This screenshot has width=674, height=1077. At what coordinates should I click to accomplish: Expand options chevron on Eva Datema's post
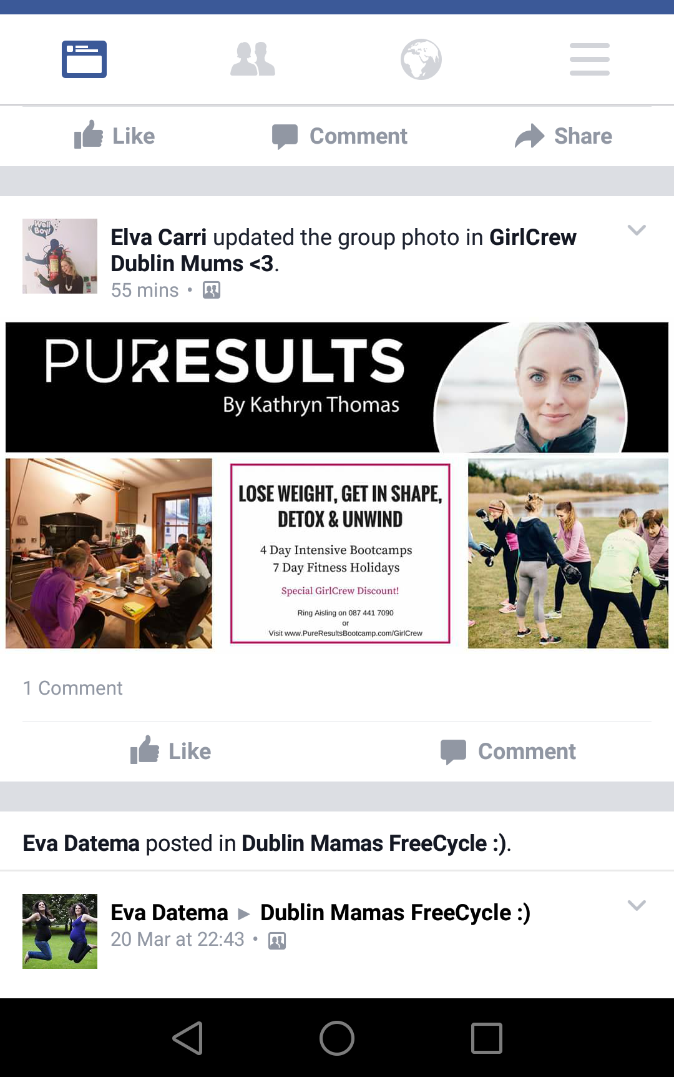click(x=637, y=905)
